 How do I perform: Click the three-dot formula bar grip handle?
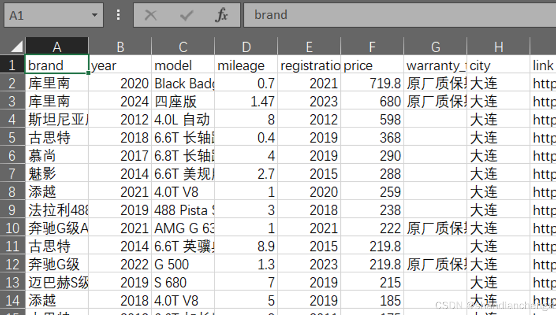(x=118, y=15)
